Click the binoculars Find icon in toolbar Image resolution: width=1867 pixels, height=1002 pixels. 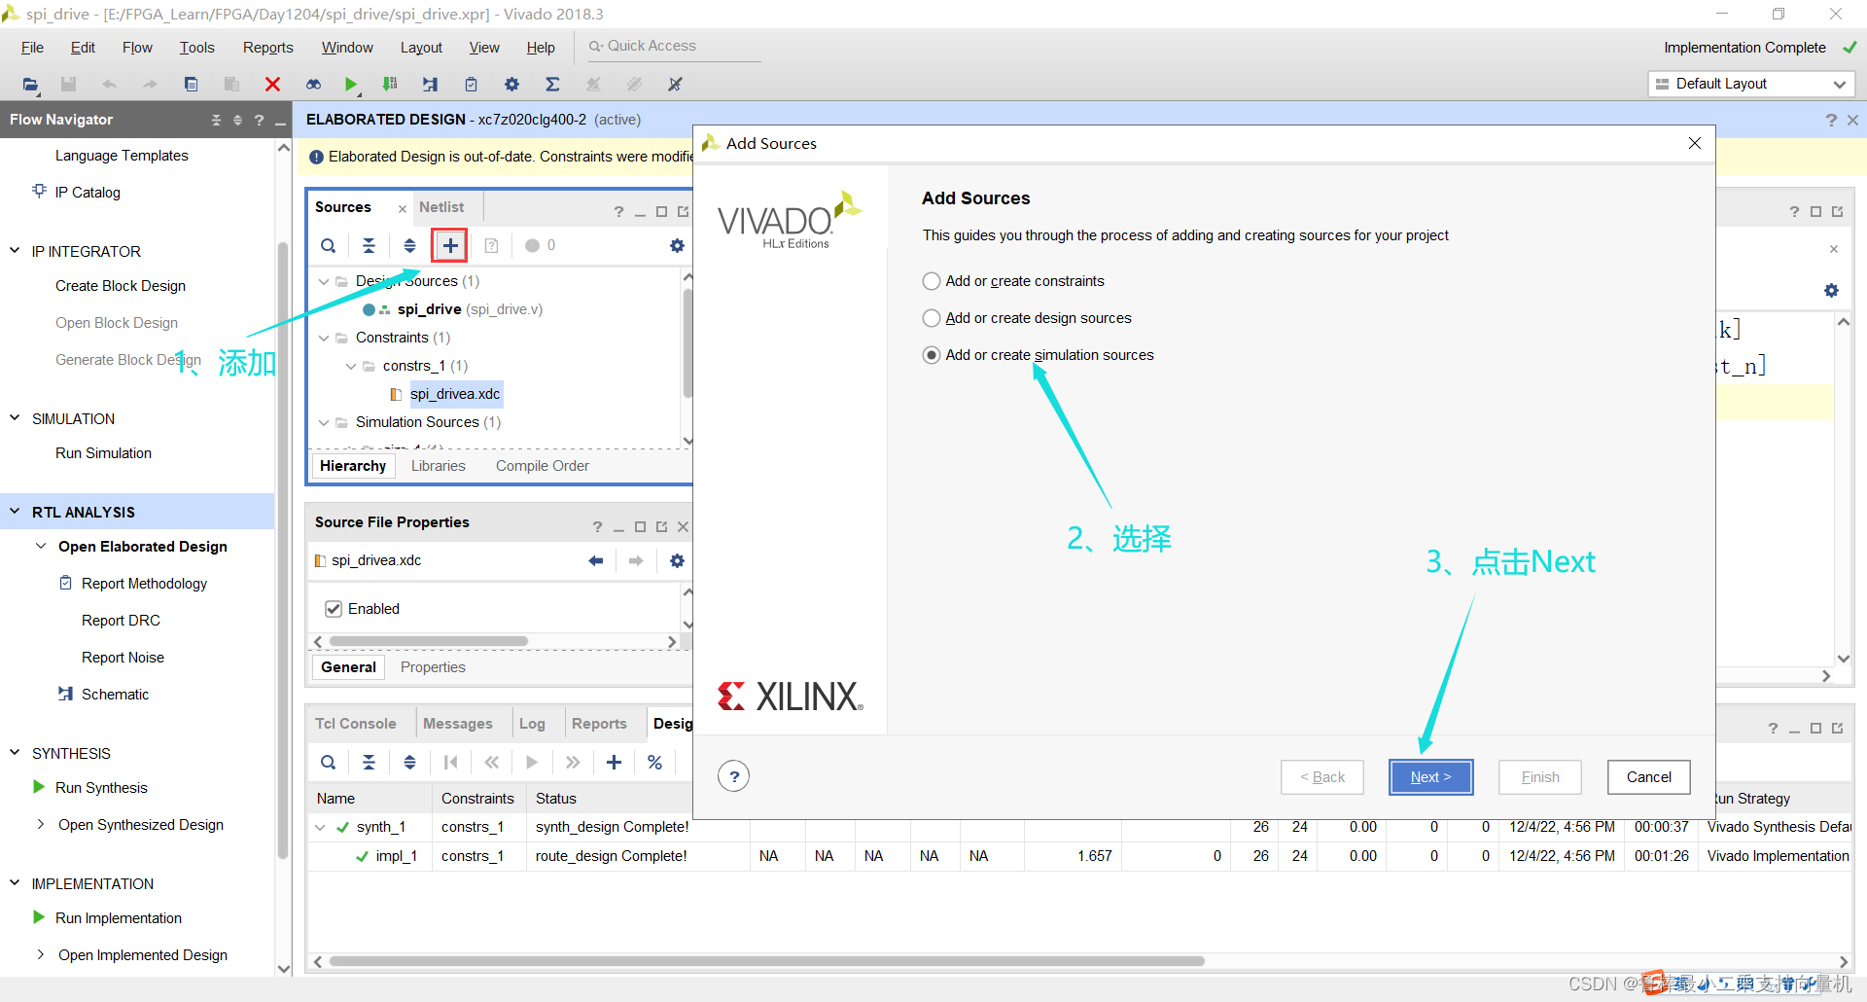[313, 85]
